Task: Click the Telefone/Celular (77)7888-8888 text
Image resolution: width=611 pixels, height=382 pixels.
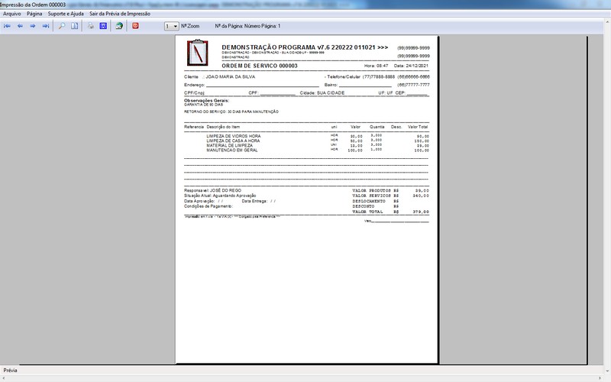Action: pyautogui.click(x=360, y=77)
